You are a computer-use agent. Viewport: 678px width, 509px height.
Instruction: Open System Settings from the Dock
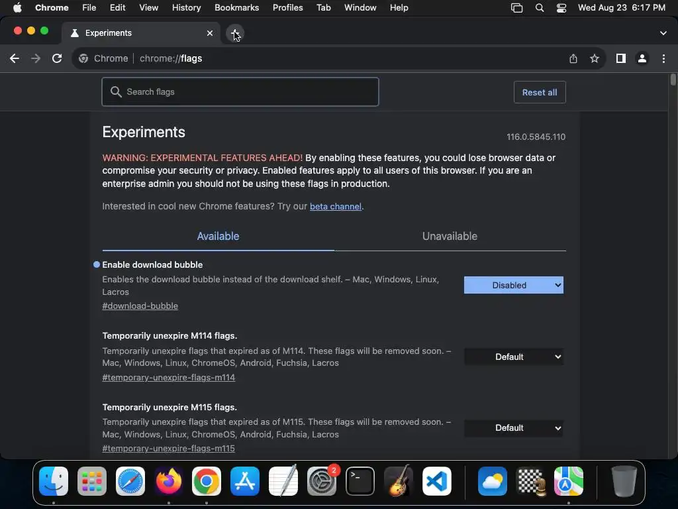click(x=322, y=481)
